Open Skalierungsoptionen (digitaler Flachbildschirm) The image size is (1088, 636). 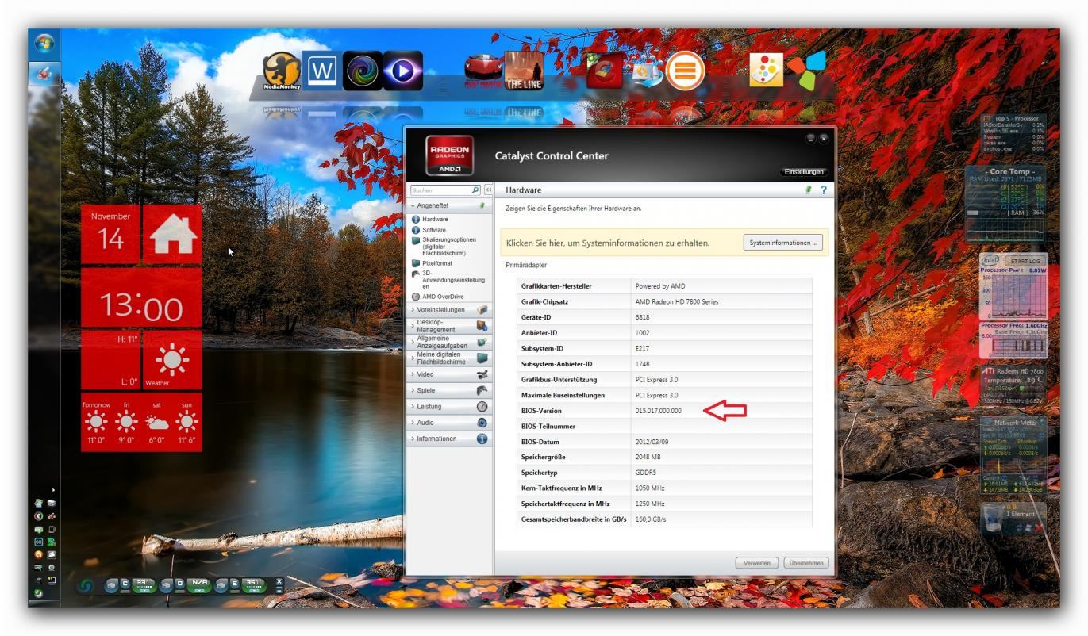pos(449,247)
